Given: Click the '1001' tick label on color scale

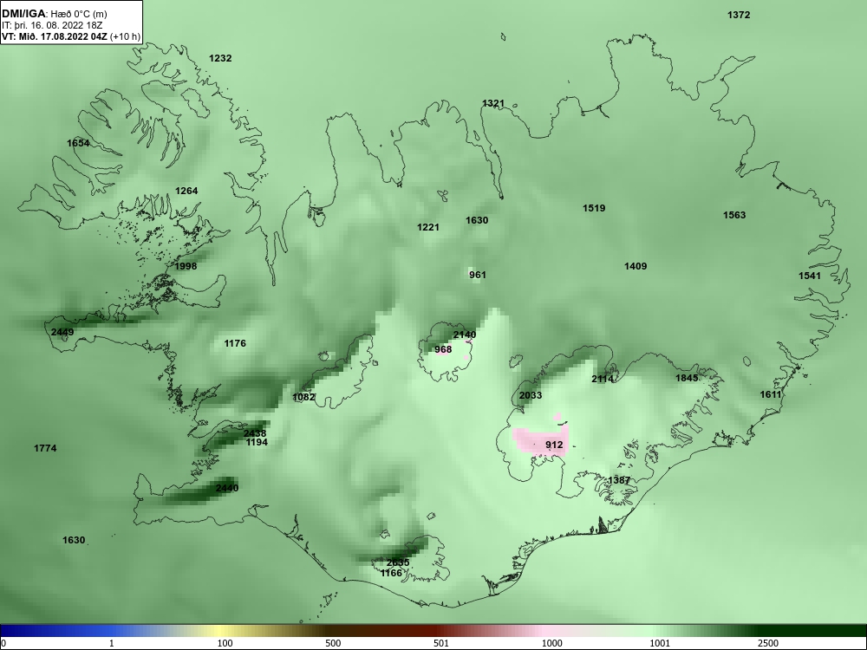Looking at the screenshot, I should tap(660, 643).
